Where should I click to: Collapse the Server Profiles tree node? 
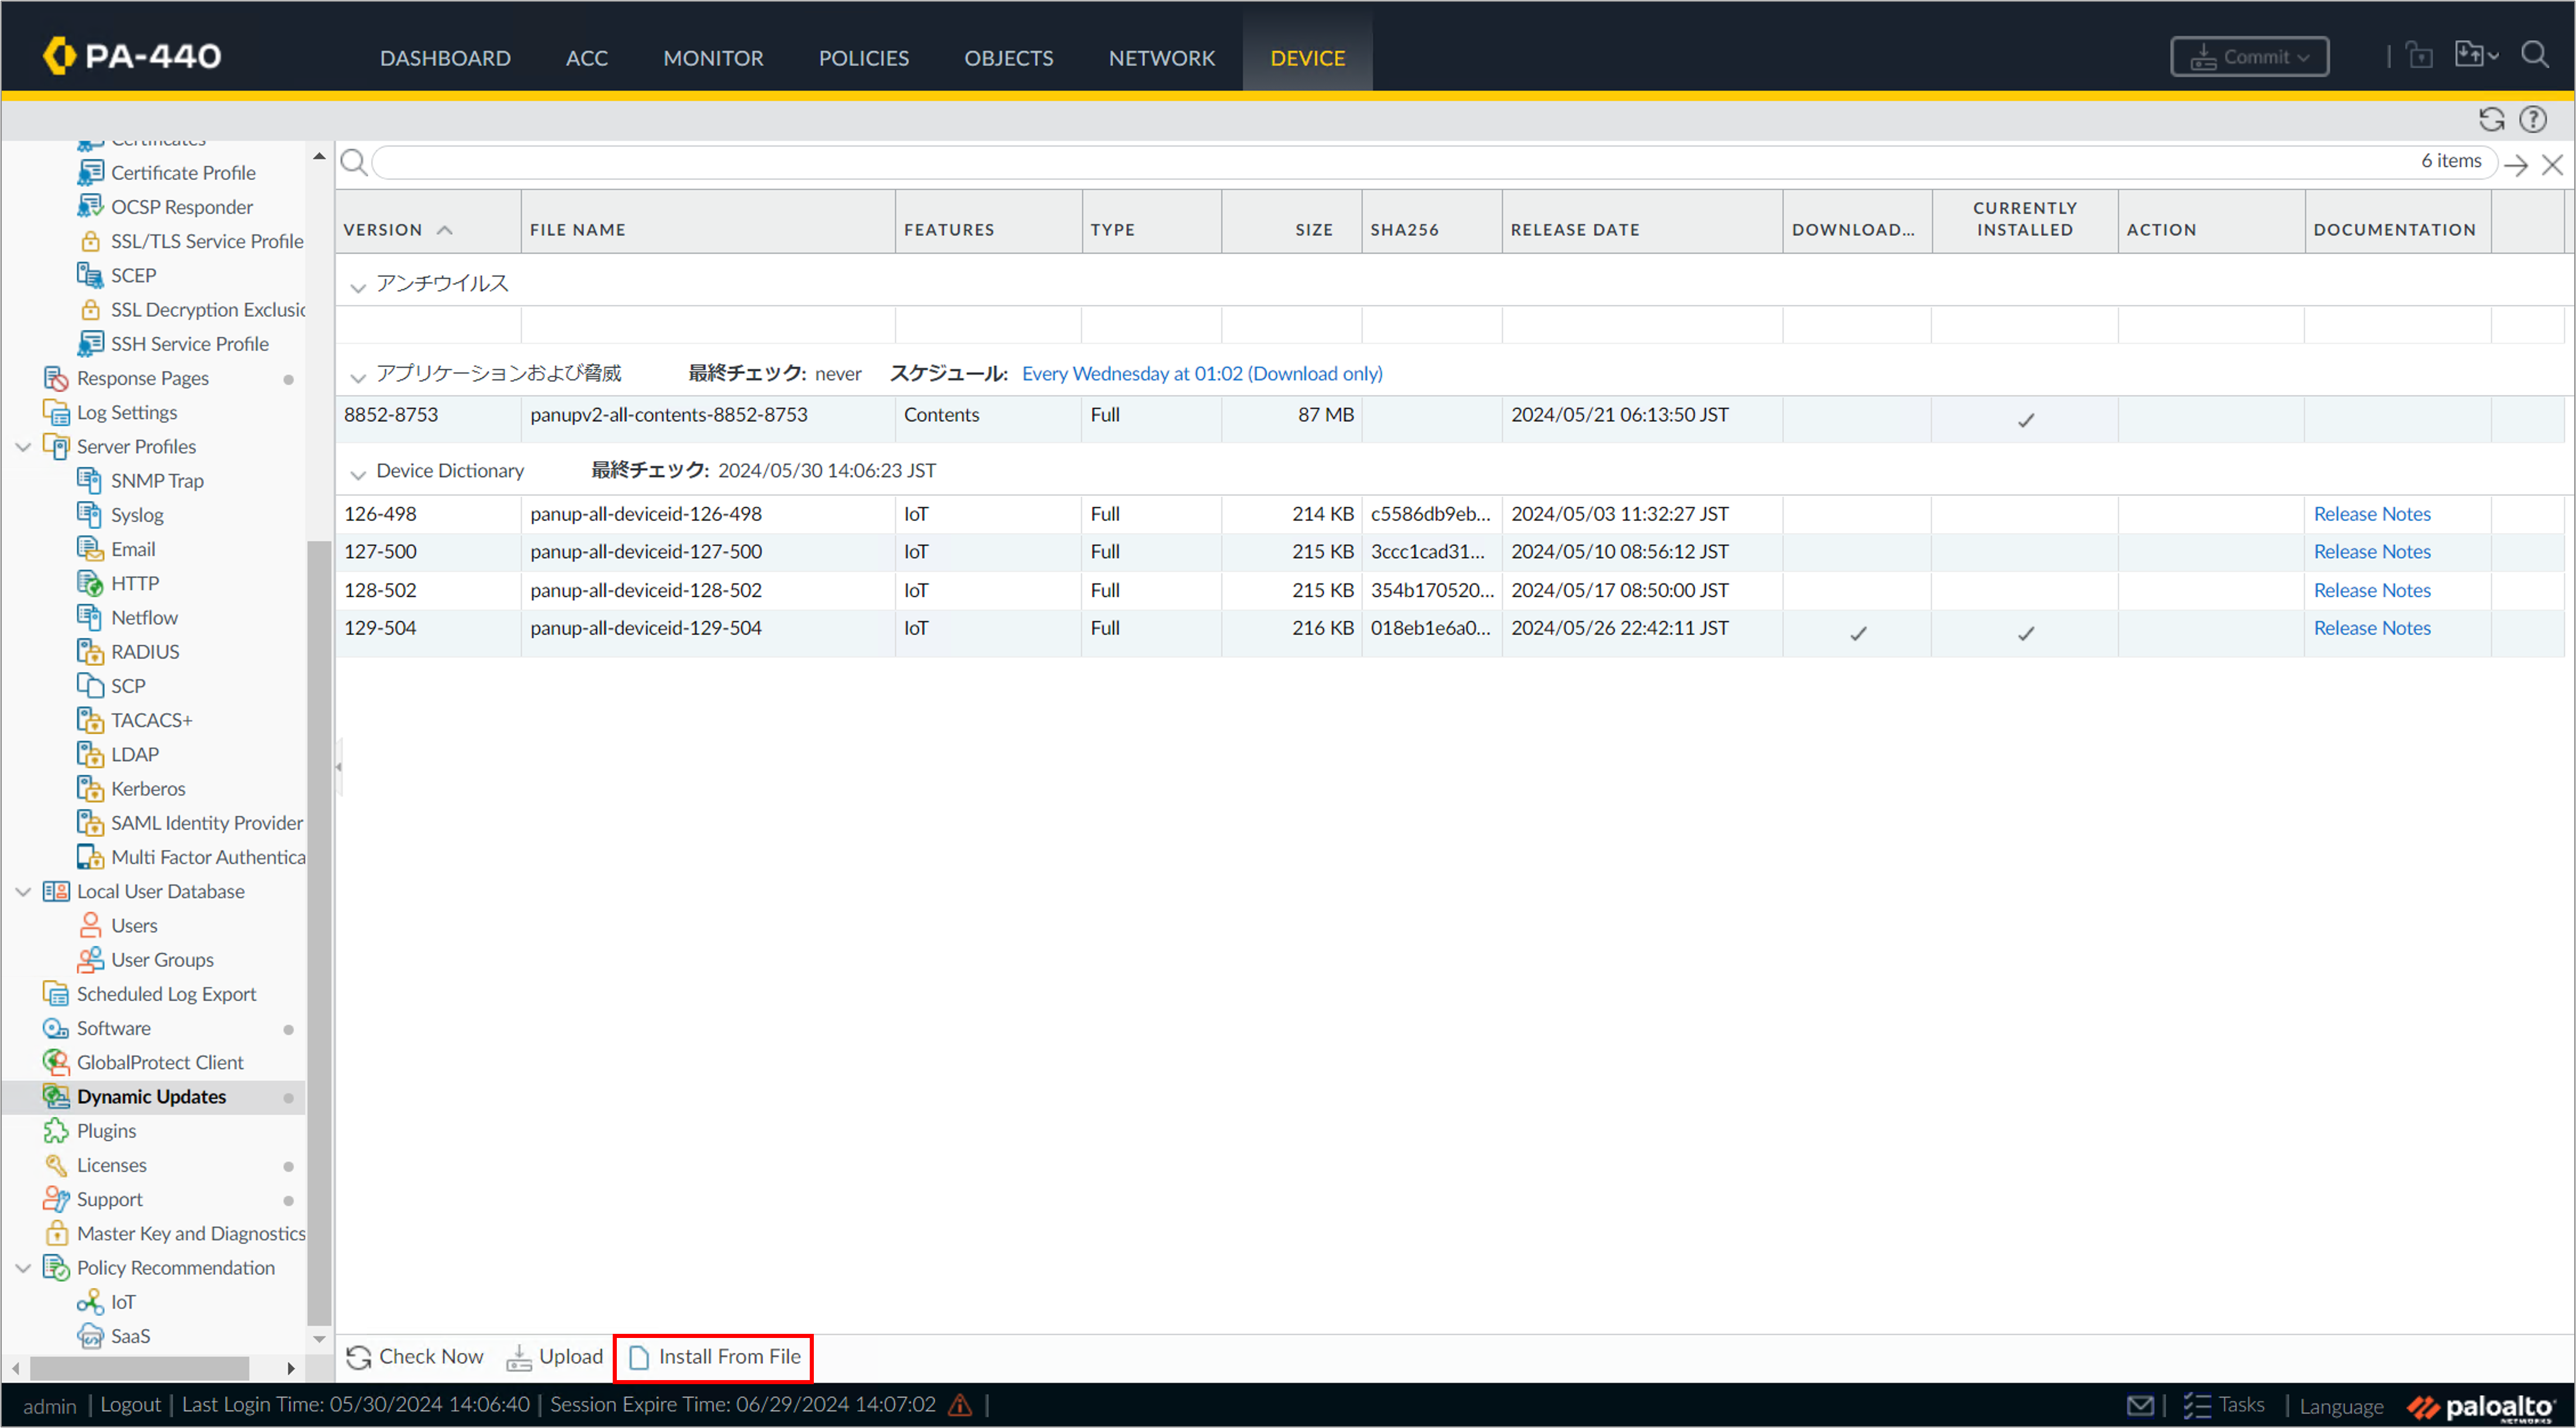pyautogui.click(x=23, y=447)
